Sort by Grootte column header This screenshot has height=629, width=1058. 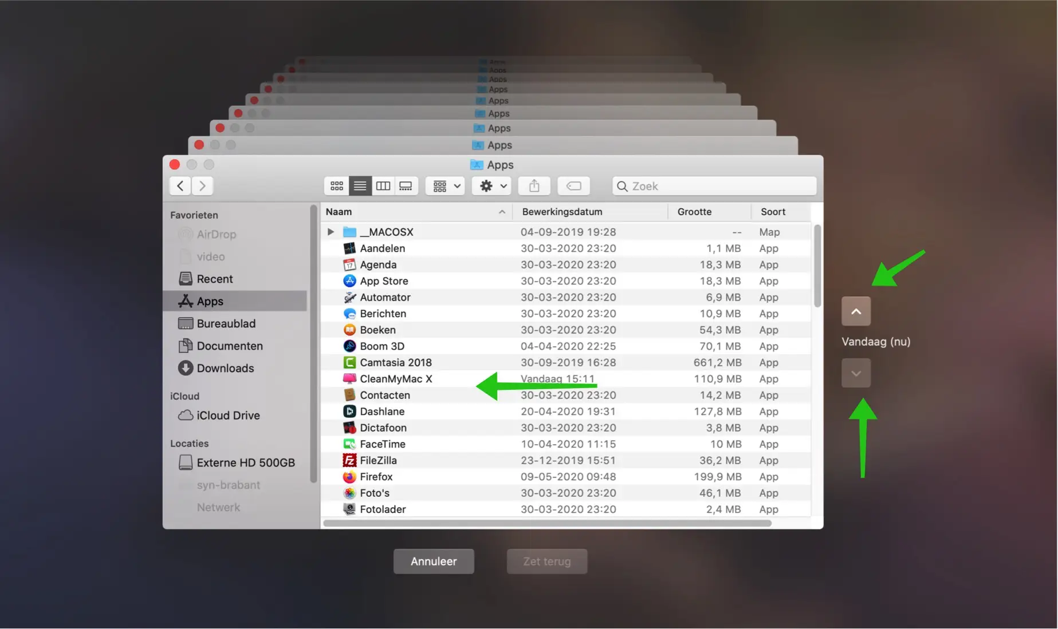pyautogui.click(x=709, y=212)
